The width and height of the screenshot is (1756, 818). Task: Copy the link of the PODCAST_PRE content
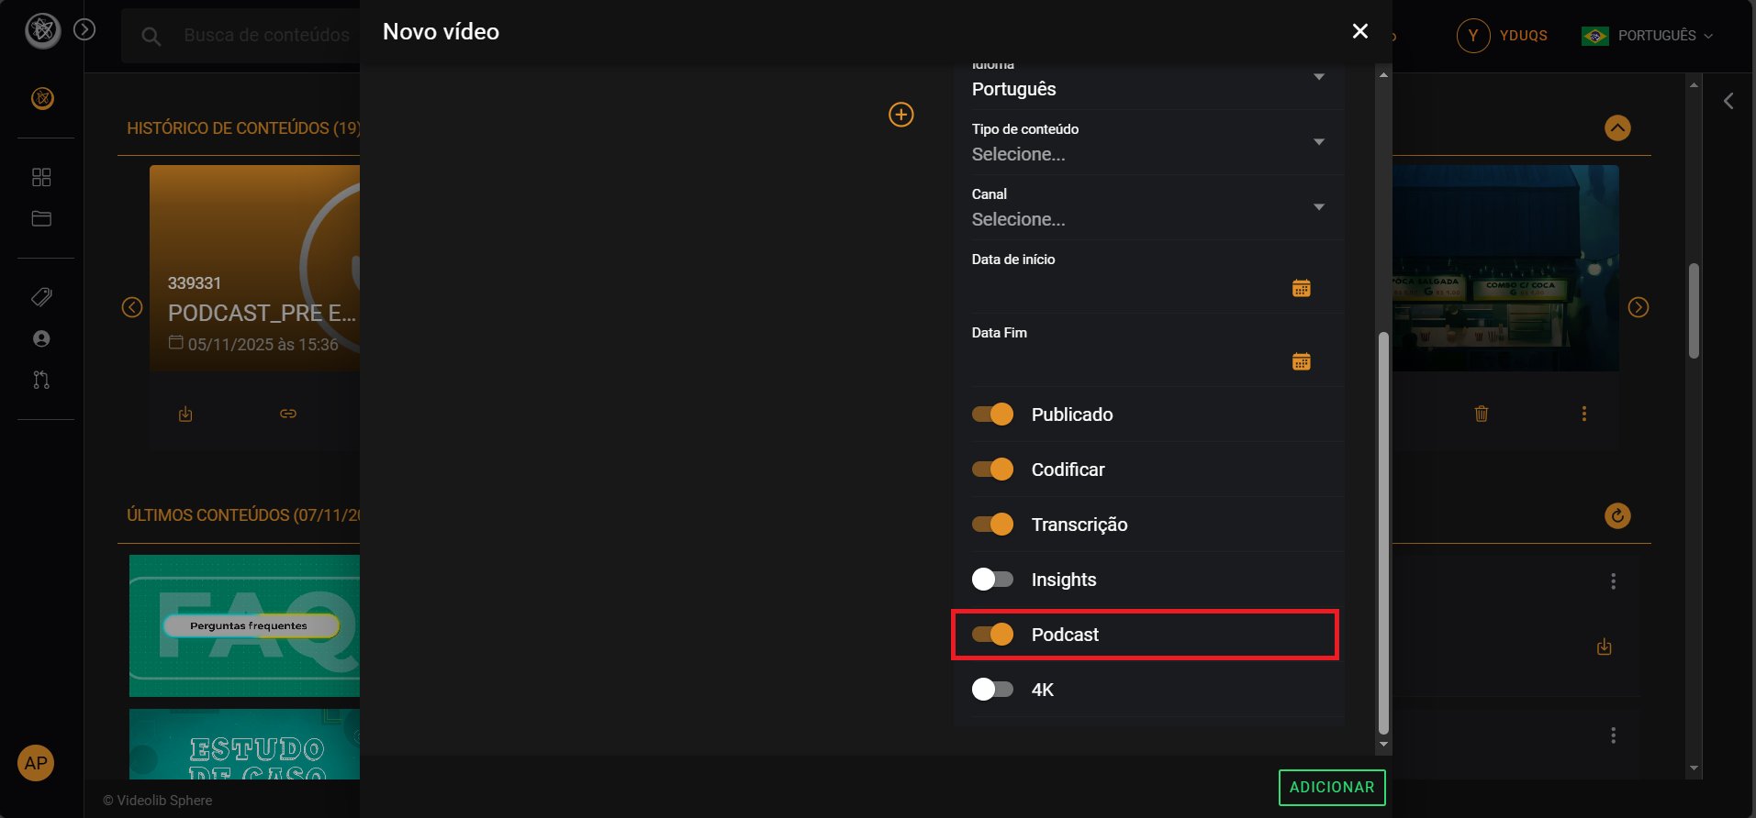click(x=287, y=413)
